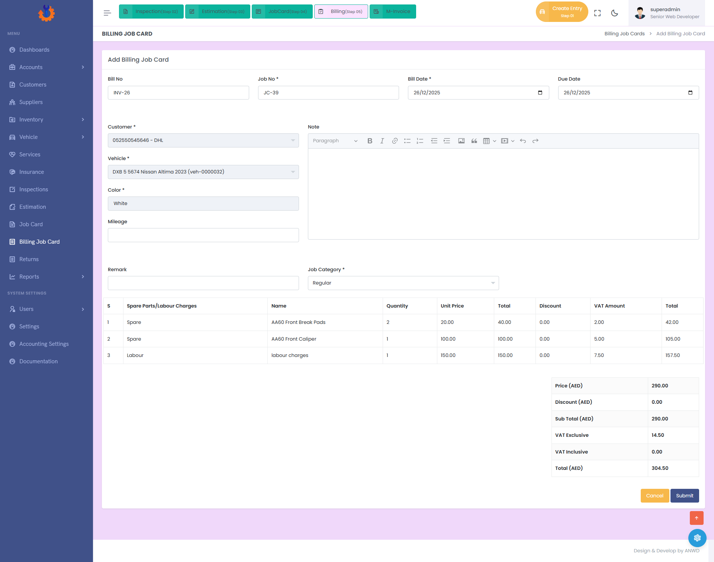Expand the Inventory sidebar menu
The height and width of the screenshot is (562, 714).
pos(46,120)
